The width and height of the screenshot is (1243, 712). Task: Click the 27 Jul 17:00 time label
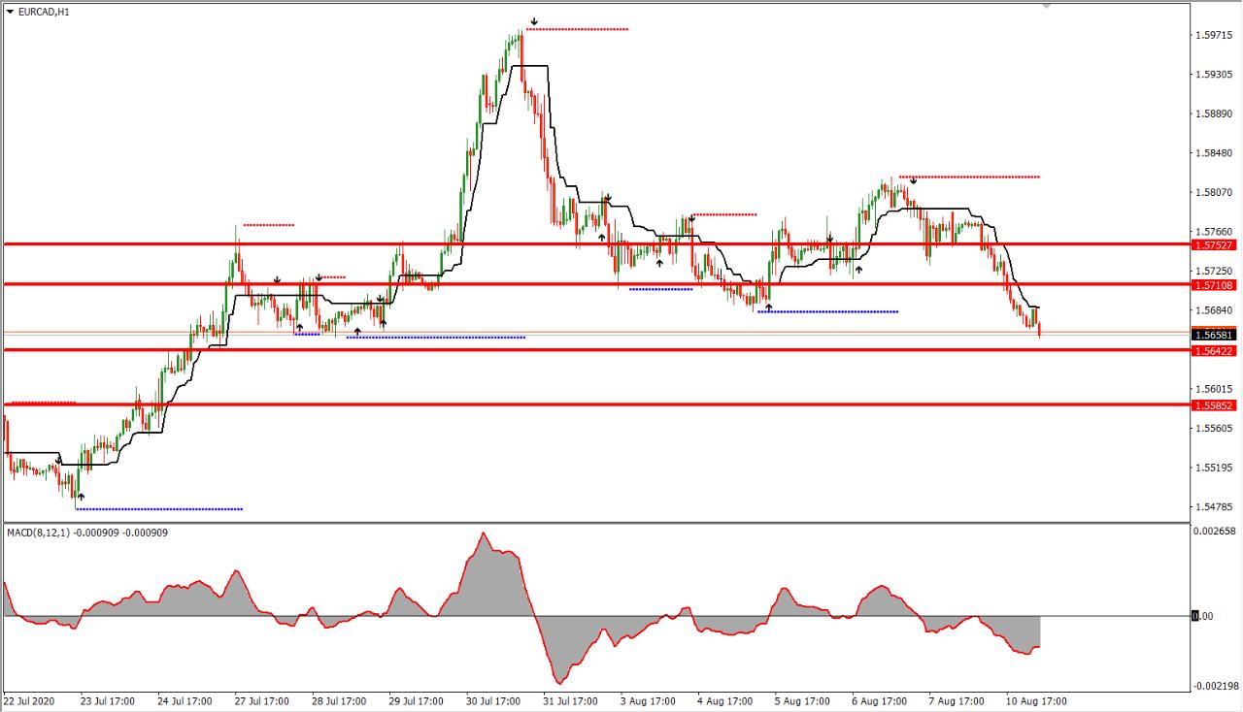click(x=262, y=700)
